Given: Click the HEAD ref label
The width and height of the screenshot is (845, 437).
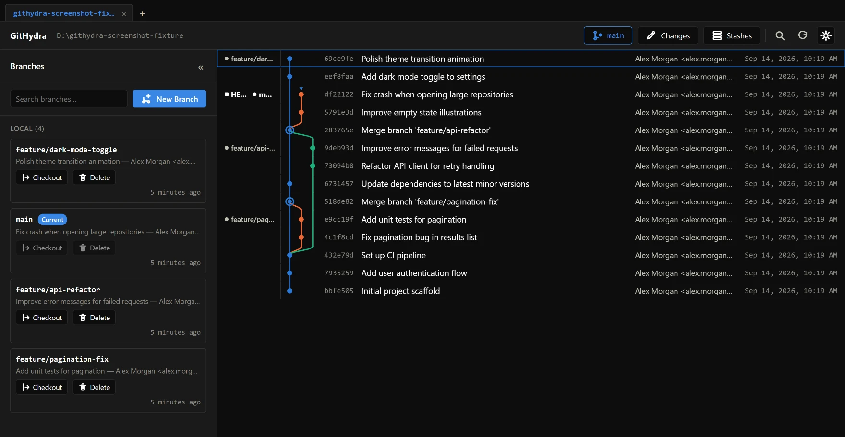Looking at the screenshot, I should point(236,94).
